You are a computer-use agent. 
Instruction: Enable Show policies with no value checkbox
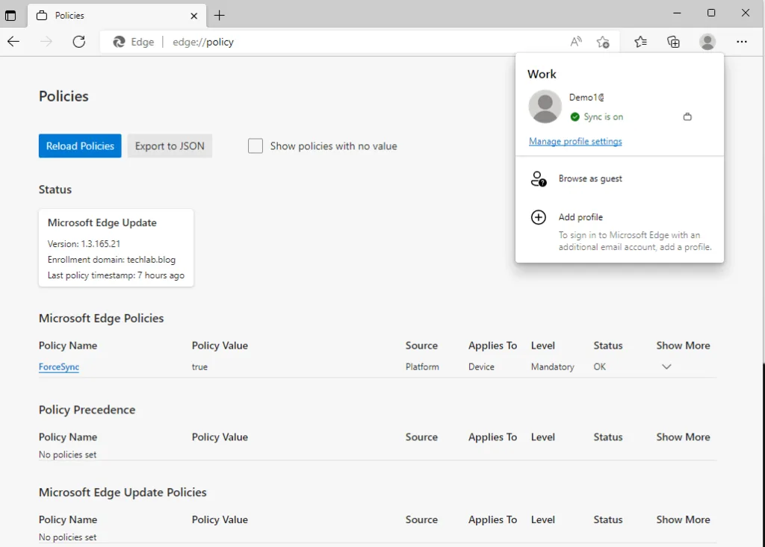click(255, 146)
